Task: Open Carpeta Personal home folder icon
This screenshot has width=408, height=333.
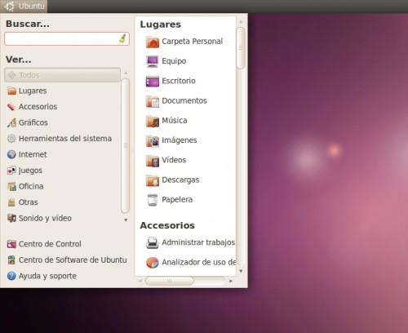Action: [x=153, y=42]
